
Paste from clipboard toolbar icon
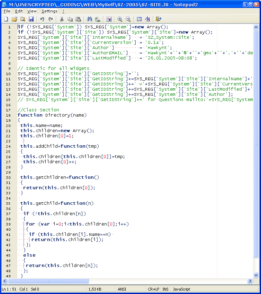[78, 19]
